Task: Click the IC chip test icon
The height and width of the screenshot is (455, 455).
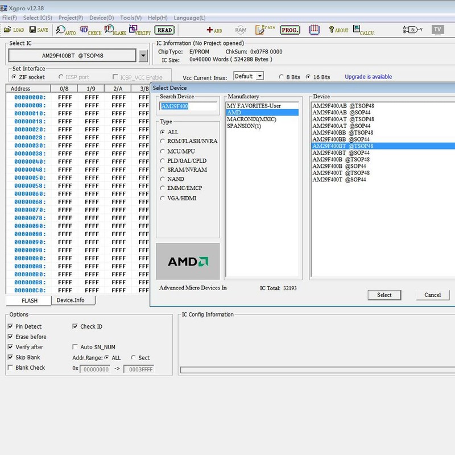Action: point(315,30)
